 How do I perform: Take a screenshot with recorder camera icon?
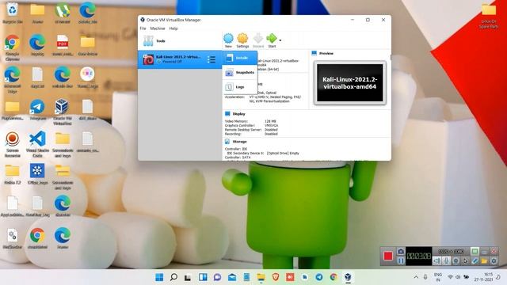(x=400, y=251)
